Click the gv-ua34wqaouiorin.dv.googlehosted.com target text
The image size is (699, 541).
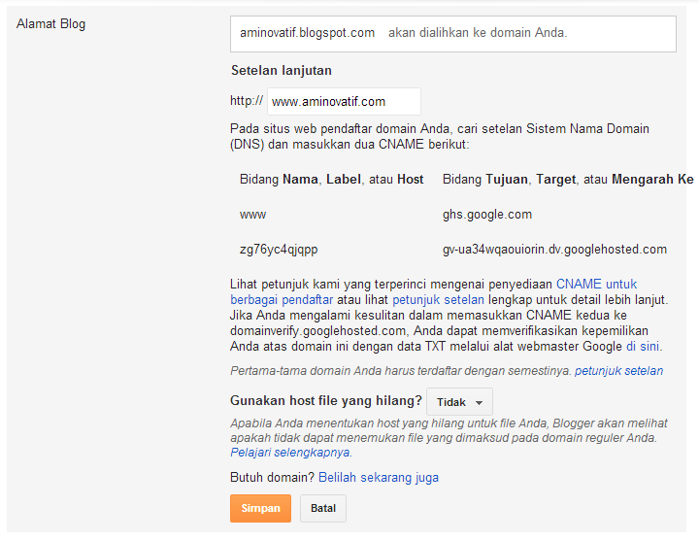(x=554, y=250)
